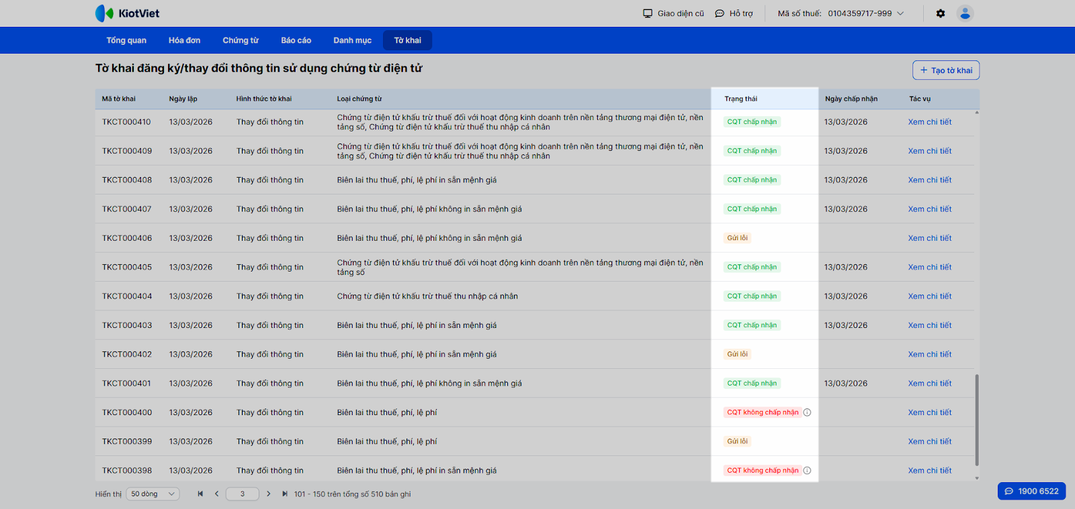Screen dimensions: 1075x509
Task: Click the Trạng thái column header
Action: point(741,99)
